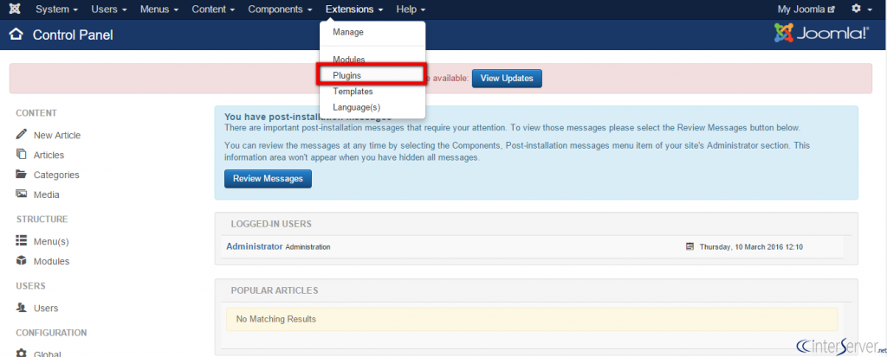Open the settings gear dropdown
This screenshot has height=357, width=887.
pyautogui.click(x=862, y=9)
